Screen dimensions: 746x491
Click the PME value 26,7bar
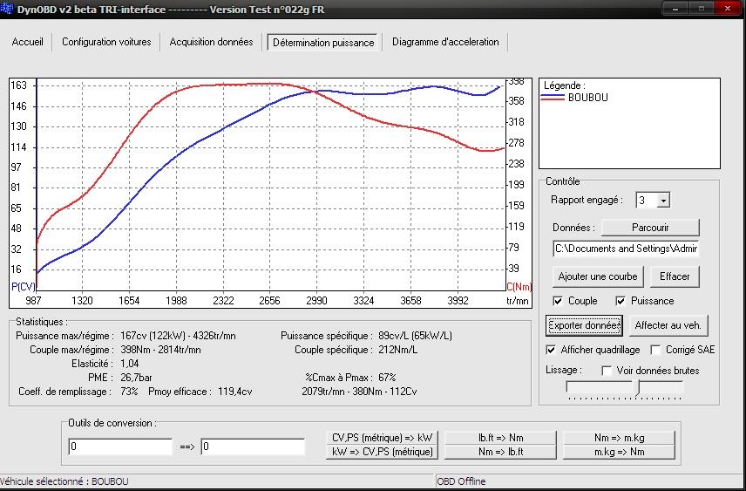click(x=136, y=378)
